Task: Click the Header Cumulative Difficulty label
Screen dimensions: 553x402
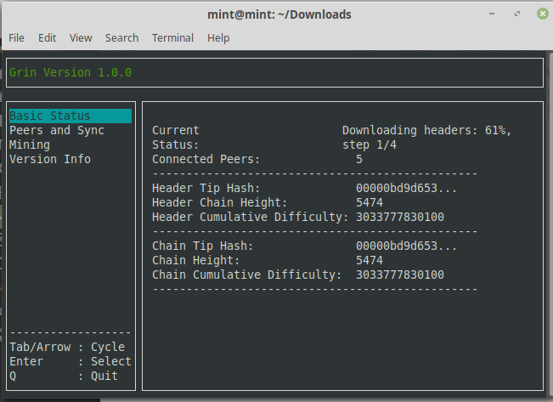Action: (x=250, y=217)
